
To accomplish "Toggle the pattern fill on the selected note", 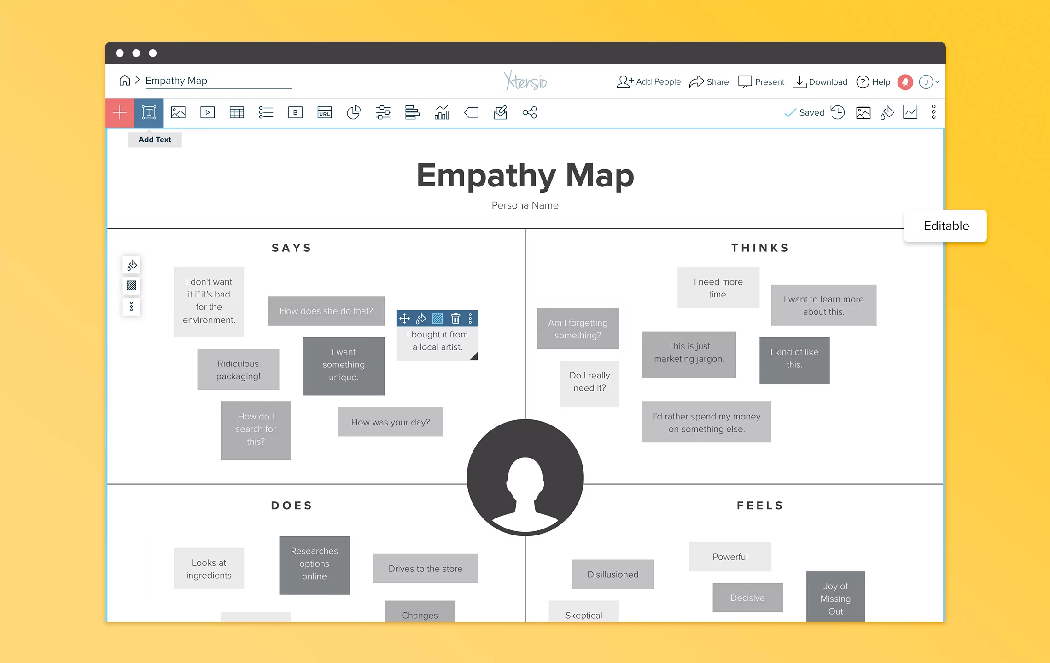I will (438, 318).
